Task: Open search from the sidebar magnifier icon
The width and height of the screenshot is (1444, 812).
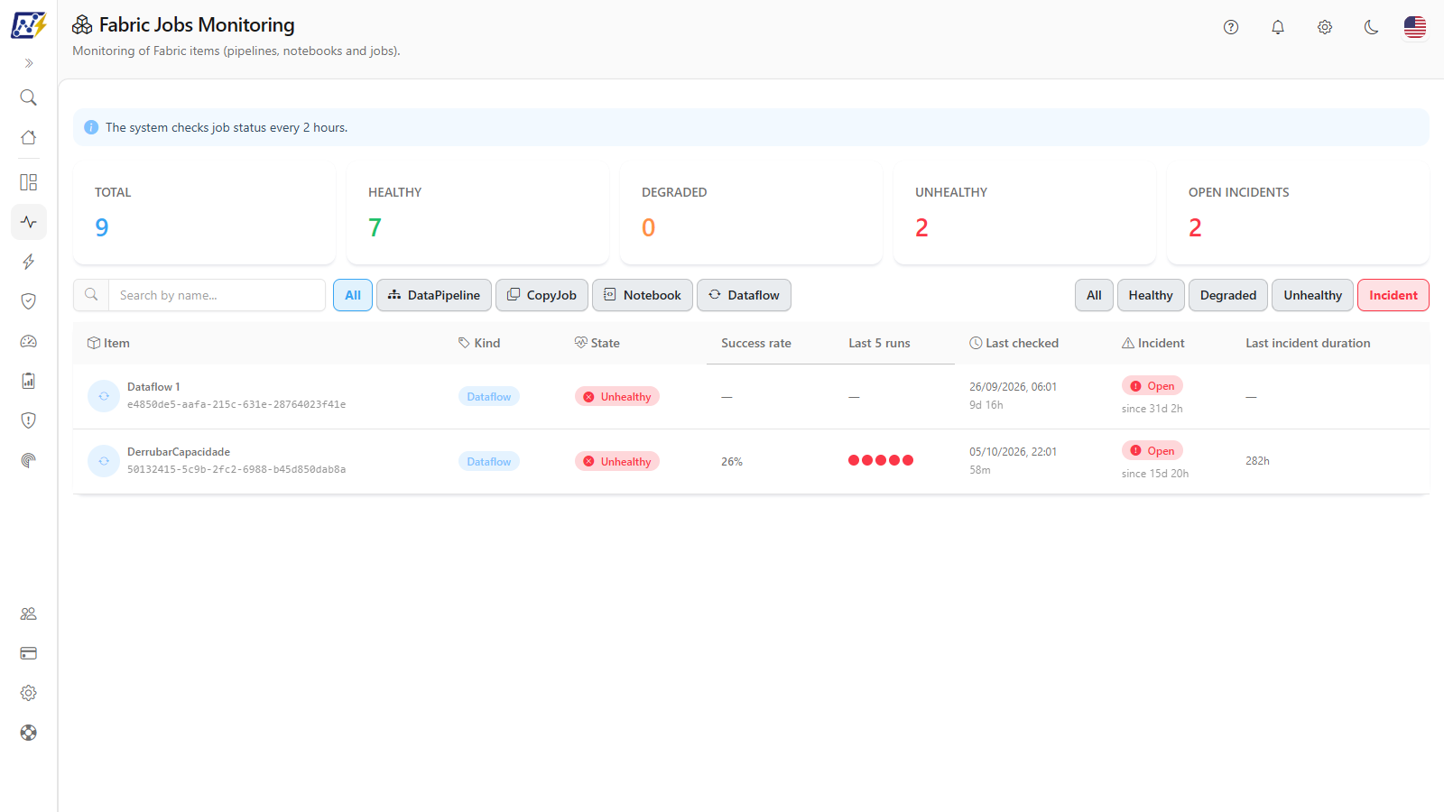Action: click(x=29, y=97)
